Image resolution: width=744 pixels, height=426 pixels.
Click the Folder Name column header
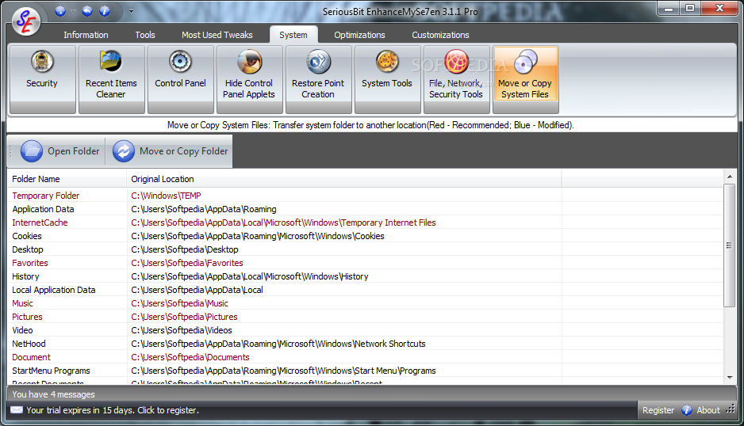(67, 179)
